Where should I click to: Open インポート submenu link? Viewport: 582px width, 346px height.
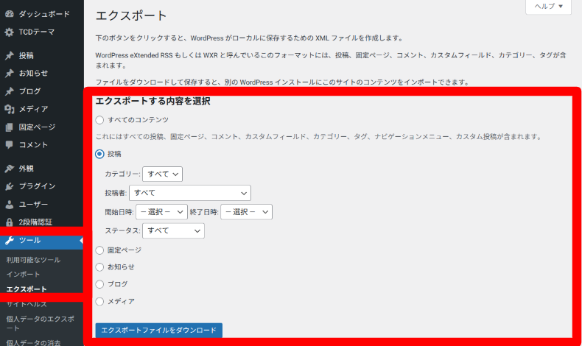[23, 275]
